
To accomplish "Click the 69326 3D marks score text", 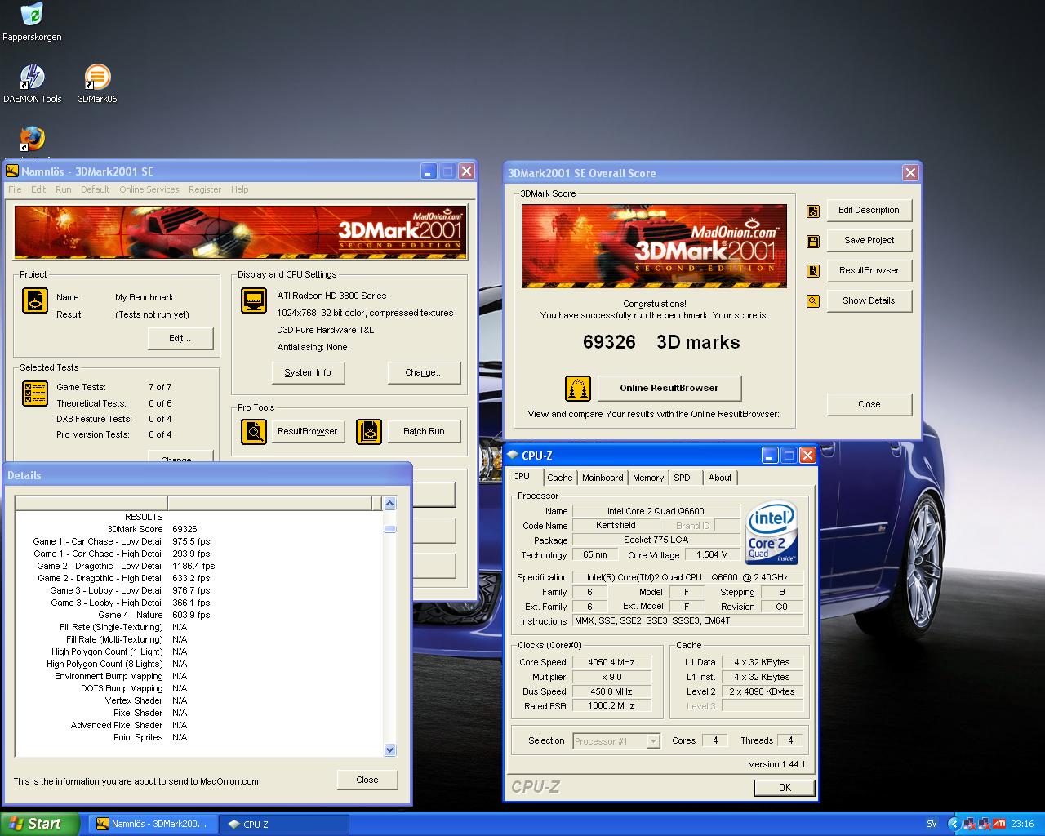I will (x=661, y=342).
